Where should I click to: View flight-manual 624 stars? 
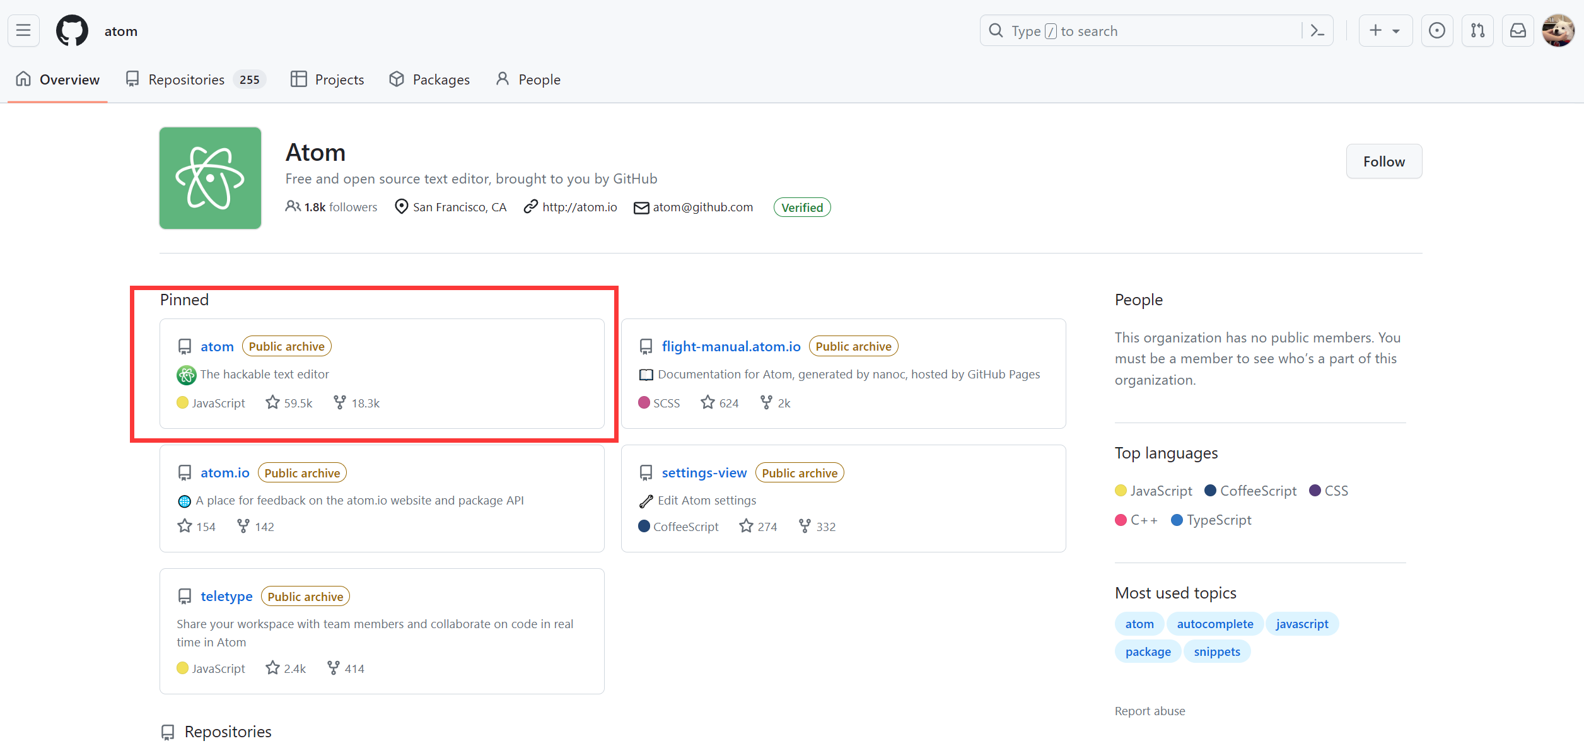tap(719, 402)
